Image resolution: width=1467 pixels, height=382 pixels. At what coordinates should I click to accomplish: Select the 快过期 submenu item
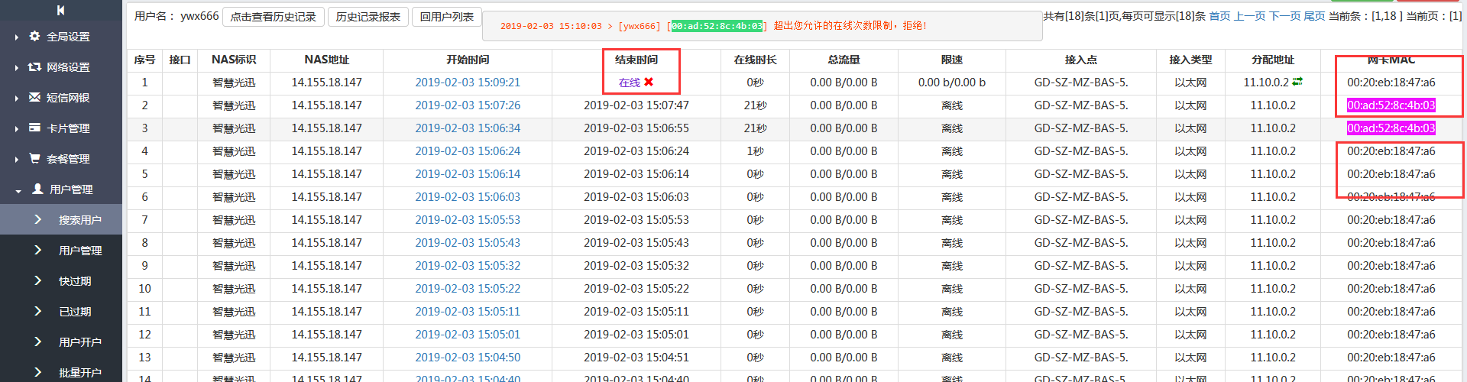75,281
